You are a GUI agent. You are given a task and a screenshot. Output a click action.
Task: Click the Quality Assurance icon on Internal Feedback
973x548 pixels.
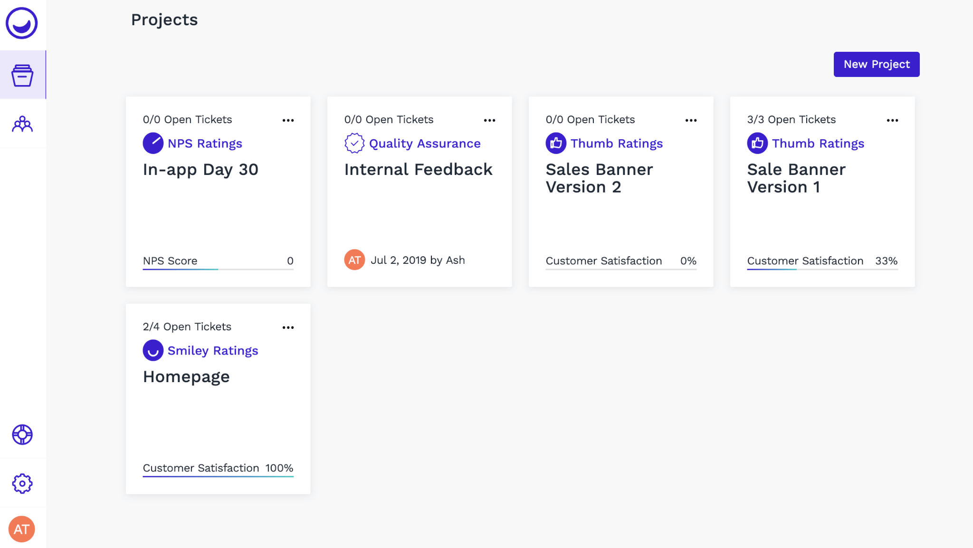pyautogui.click(x=354, y=143)
